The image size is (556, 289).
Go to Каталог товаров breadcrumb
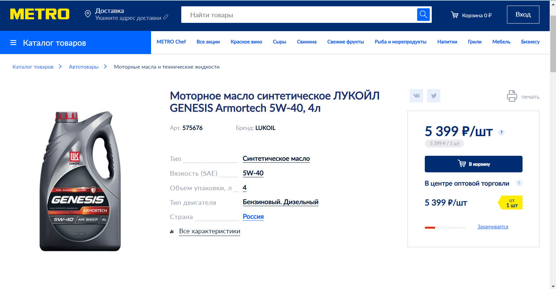tap(33, 67)
